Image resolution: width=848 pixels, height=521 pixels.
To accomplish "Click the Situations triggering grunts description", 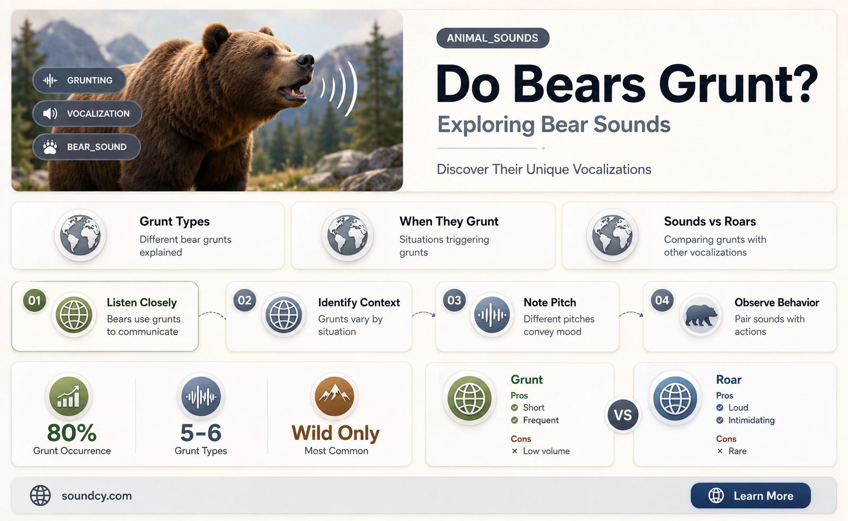I will tap(444, 246).
